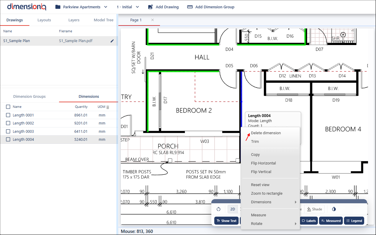Check the Length 0001 checkbox
The image size is (376, 235).
(x=8, y=115)
